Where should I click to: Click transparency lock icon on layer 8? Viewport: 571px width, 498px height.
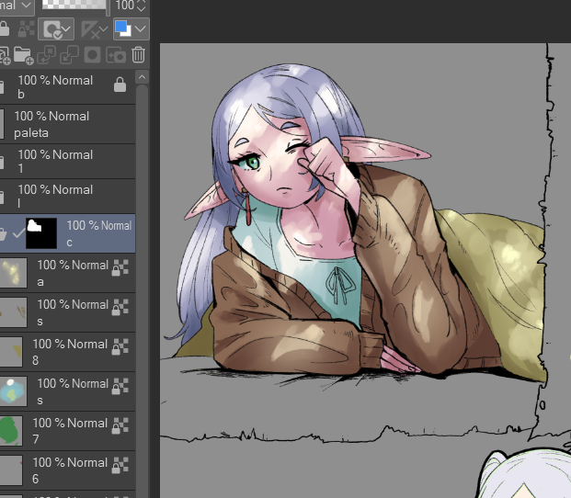point(120,347)
